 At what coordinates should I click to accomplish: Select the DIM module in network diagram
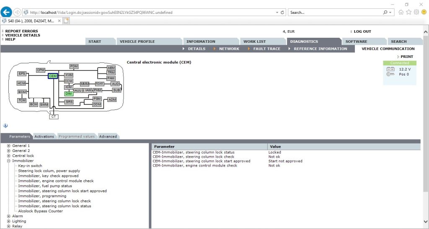(69, 94)
